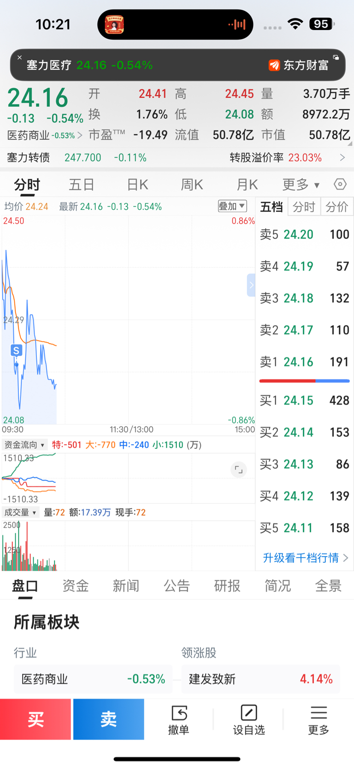Switch to 周K chart tab
Screen dimensions: 354x768
(x=192, y=185)
